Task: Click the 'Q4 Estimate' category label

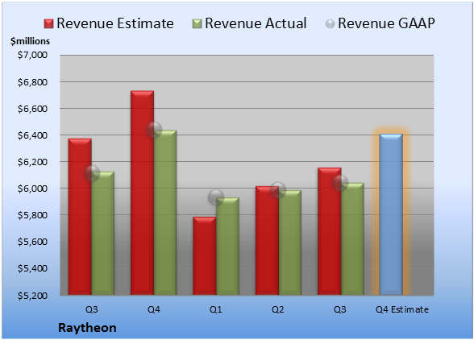Action: point(402,309)
